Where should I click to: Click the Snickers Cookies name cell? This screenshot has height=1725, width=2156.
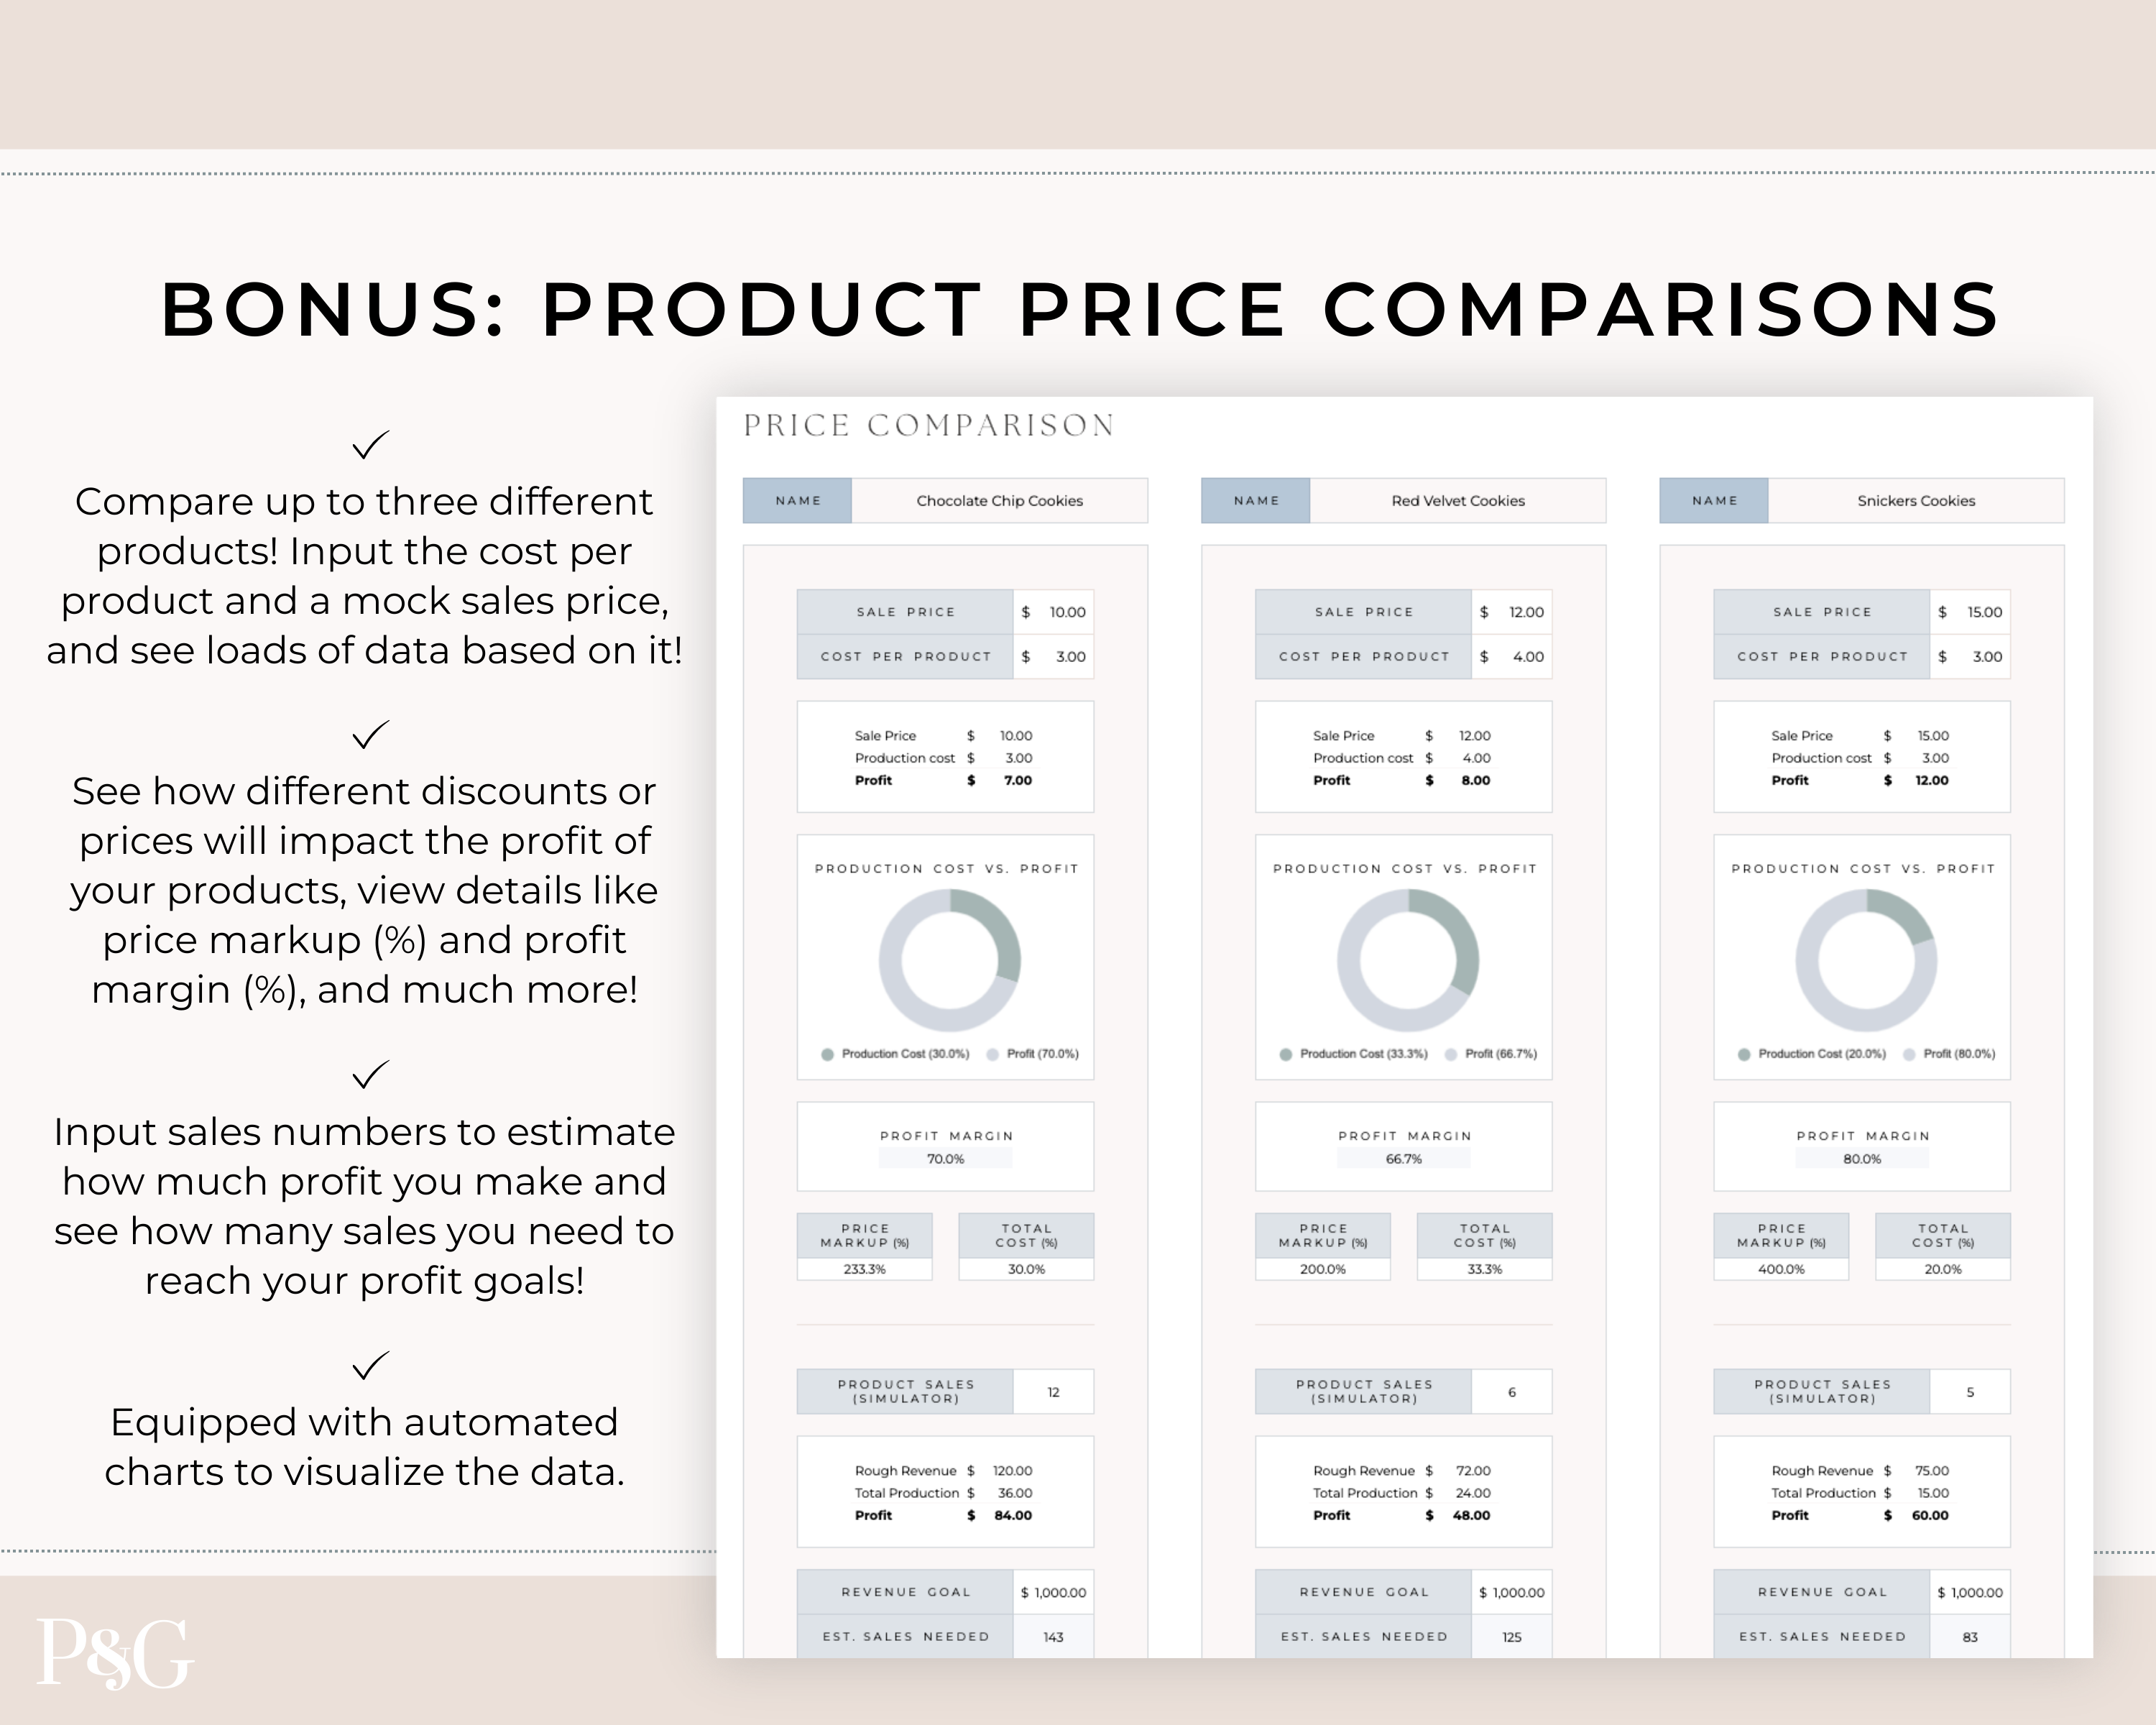click(x=1915, y=500)
